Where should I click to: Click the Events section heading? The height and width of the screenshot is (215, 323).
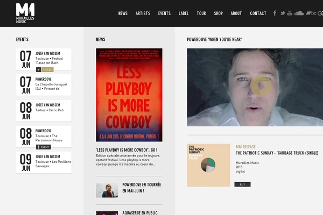tap(22, 39)
